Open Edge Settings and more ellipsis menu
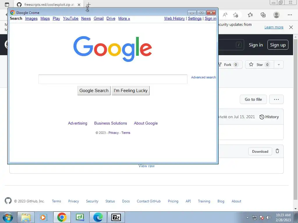Screen dimensions: 298x223 (x=290, y=15)
